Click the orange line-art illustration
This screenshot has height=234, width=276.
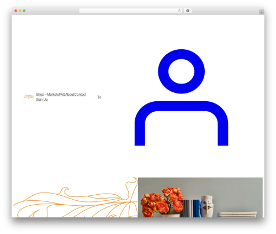coord(76,197)
